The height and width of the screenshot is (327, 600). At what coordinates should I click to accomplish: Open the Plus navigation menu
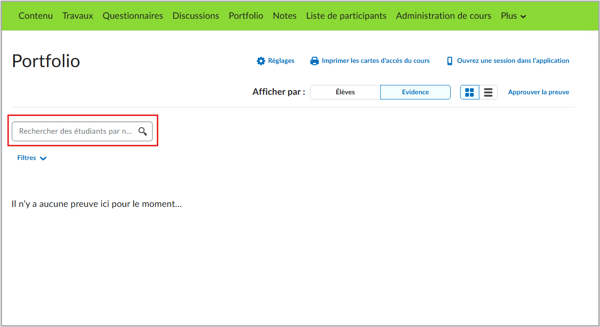(514, 16)
